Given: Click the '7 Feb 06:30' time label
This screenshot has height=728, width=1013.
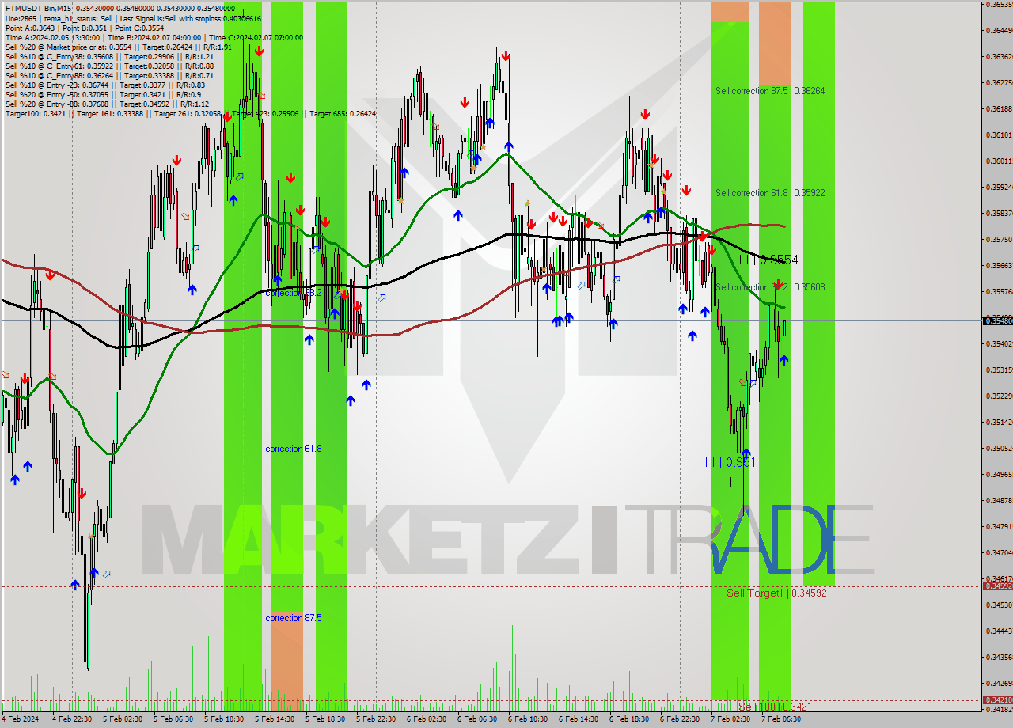Looking at the screenshot, I should (x=781, y=719).
